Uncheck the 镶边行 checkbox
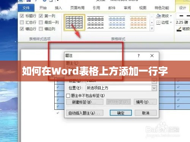Screen dimensions: 190x142 tap(22, 29)
